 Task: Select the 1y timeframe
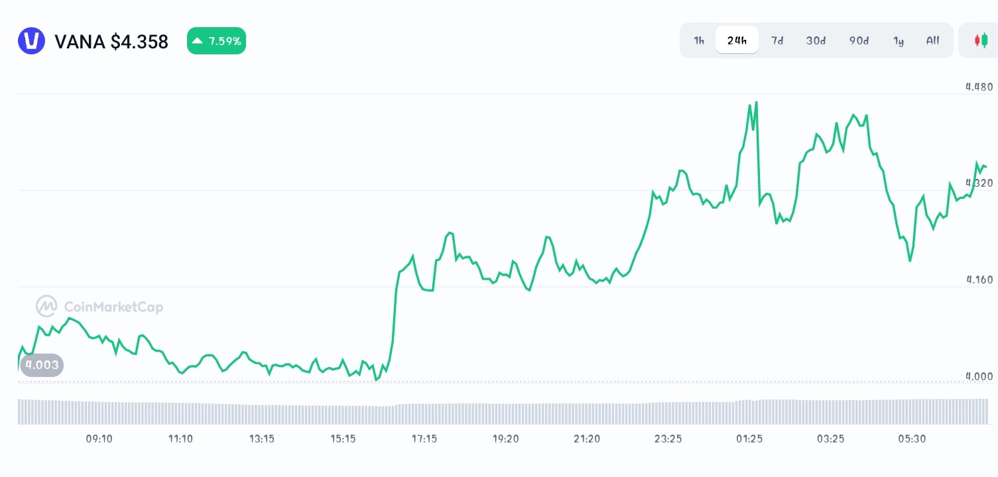coord(899,40)
